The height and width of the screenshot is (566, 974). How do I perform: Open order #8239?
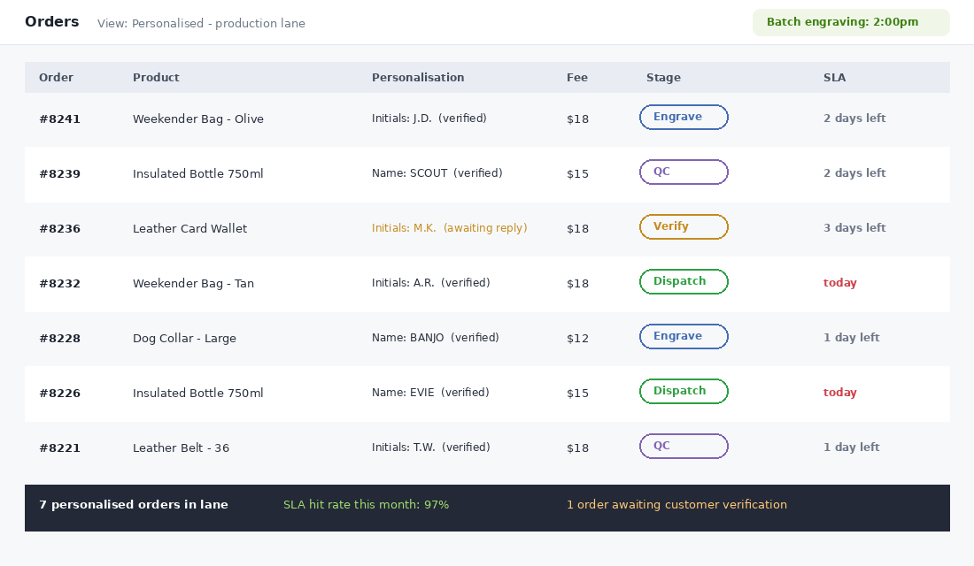59,173
